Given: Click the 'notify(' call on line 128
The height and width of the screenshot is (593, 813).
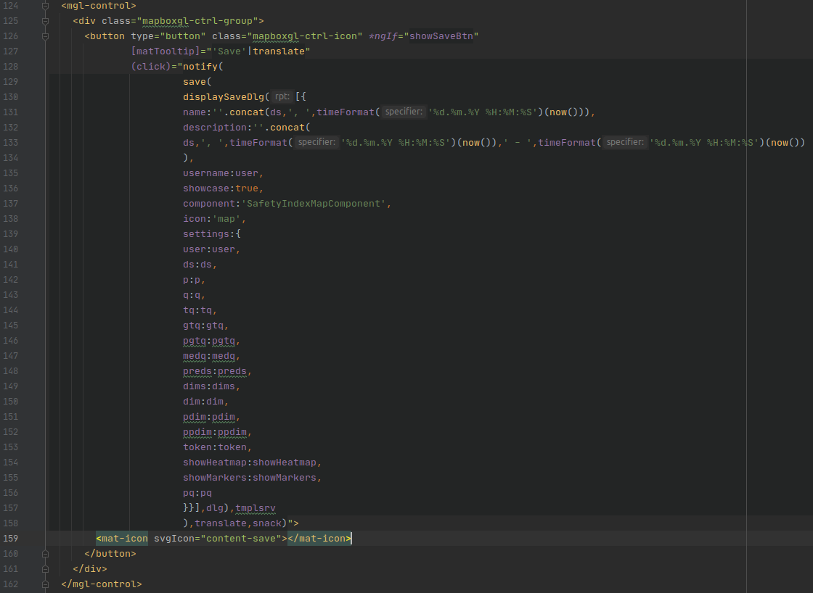Looking at the screenshot, I should [x=203, y=66].
